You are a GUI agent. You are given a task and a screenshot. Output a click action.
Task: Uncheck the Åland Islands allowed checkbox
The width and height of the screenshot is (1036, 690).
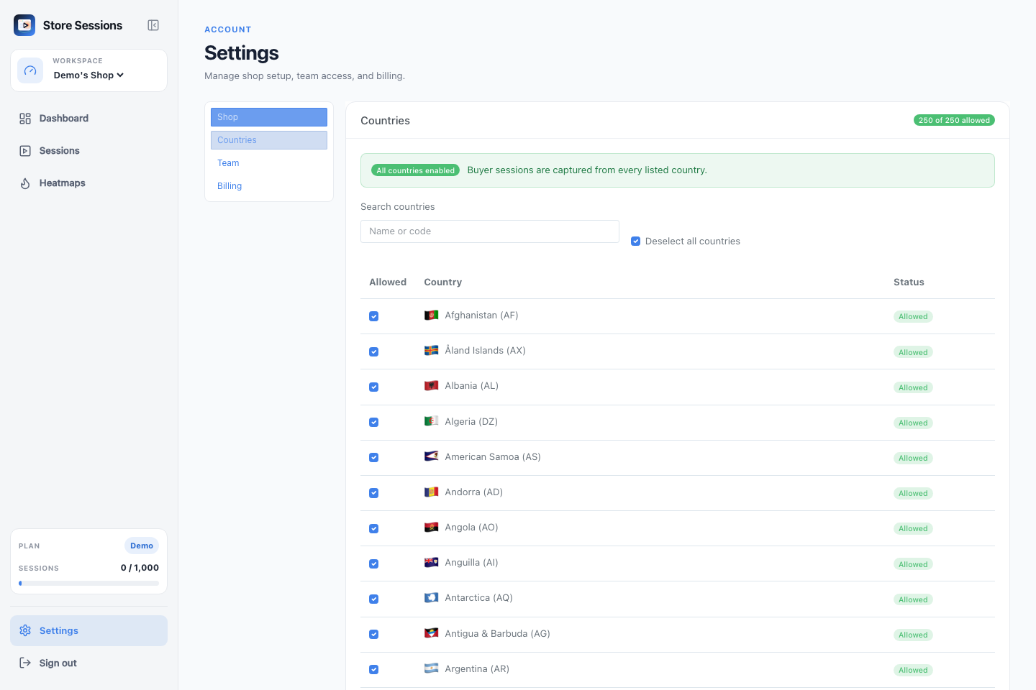tap(374, 351)
